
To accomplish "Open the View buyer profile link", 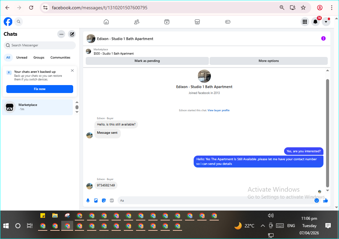I will [218, 110].
